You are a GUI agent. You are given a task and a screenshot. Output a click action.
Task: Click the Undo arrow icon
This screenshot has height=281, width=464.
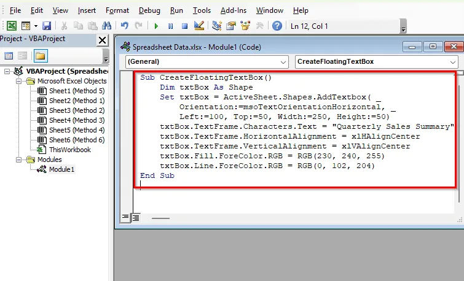click(125, 26)
